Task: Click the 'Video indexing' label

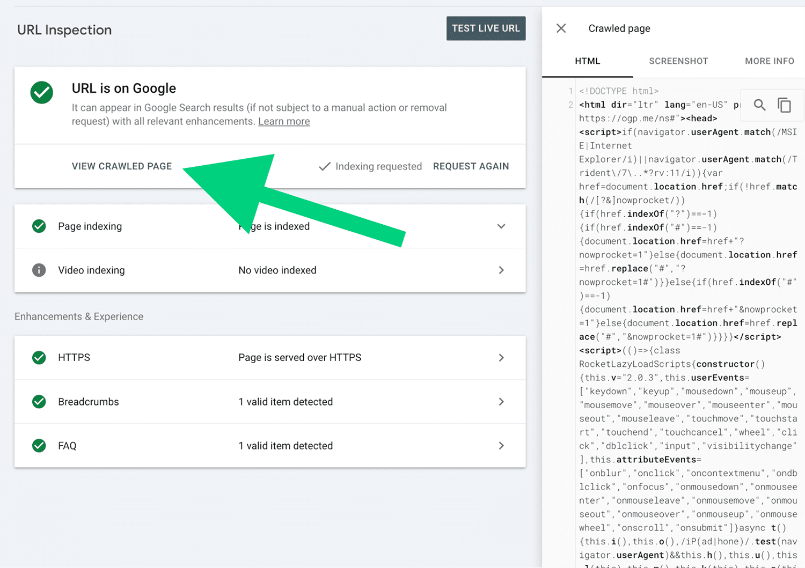Action: tap(91, 270)
